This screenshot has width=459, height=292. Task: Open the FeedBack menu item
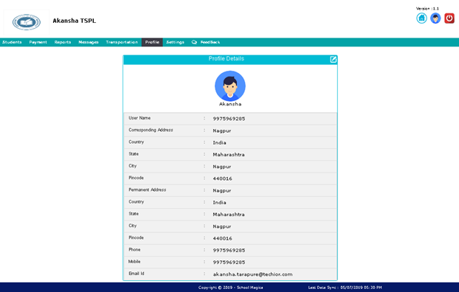[210, 42]
